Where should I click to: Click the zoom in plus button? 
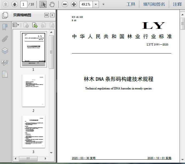click(x=74, y=4)
